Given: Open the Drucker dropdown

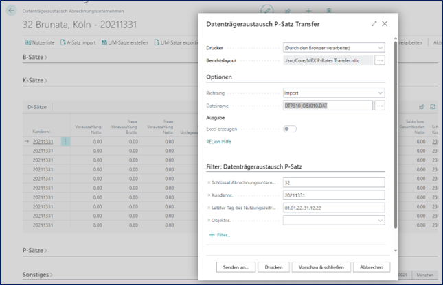Looking at the screenshot, I should (334, 48).
